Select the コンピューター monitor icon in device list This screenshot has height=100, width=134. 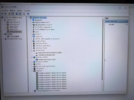click(x=34, y=37)
